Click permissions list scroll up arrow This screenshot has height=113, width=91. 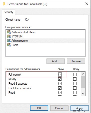pyautogui.click(x=83, y=74)
